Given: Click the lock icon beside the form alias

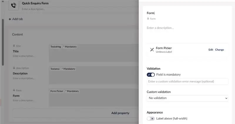Looking at the screenshot, I should [x=148, y=18].
